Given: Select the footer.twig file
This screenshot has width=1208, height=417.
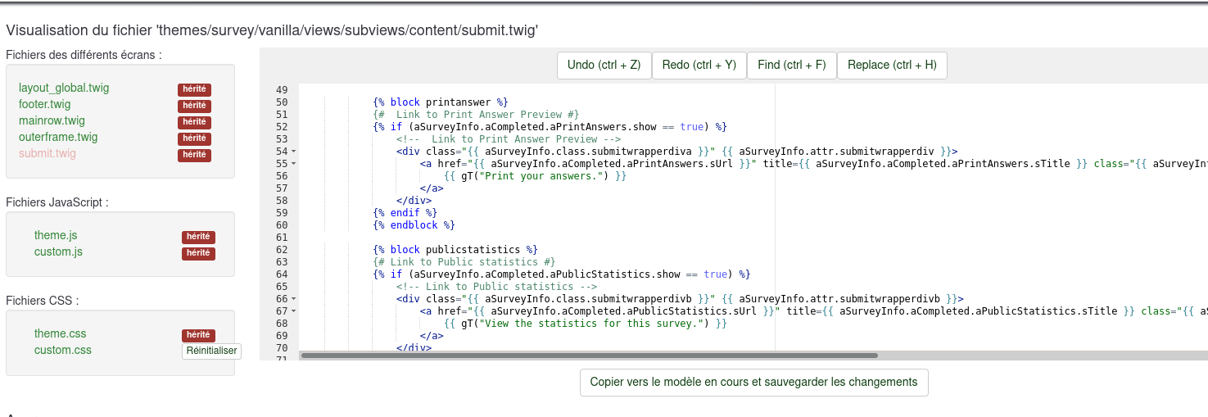Looking at the screenshot, I should 45,104.
